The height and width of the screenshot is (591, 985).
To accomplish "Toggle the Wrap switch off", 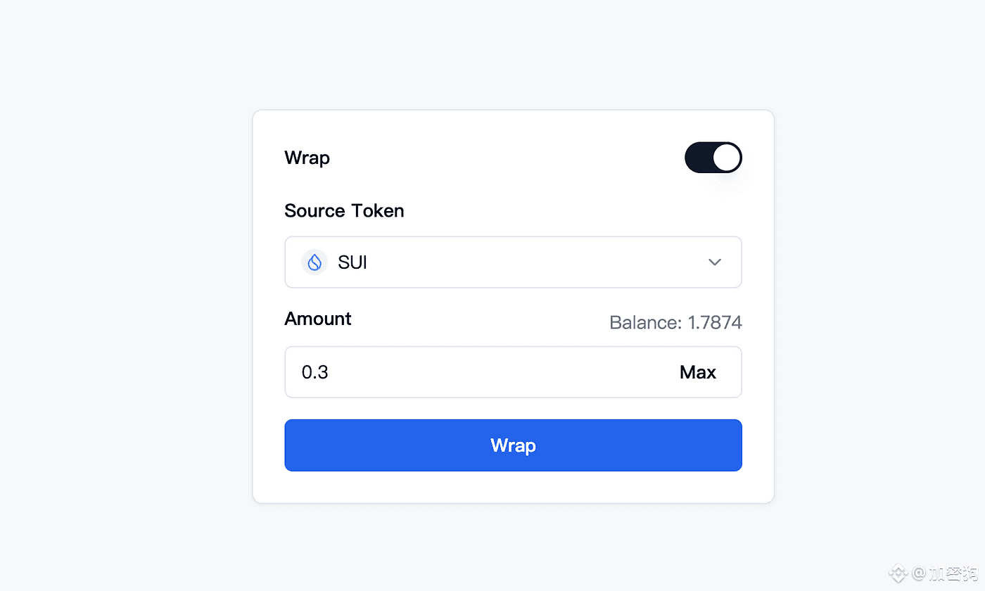I will pos(713,158).
